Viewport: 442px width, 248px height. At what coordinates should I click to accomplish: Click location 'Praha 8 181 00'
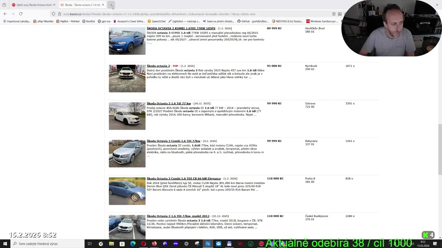coord(310,180)
